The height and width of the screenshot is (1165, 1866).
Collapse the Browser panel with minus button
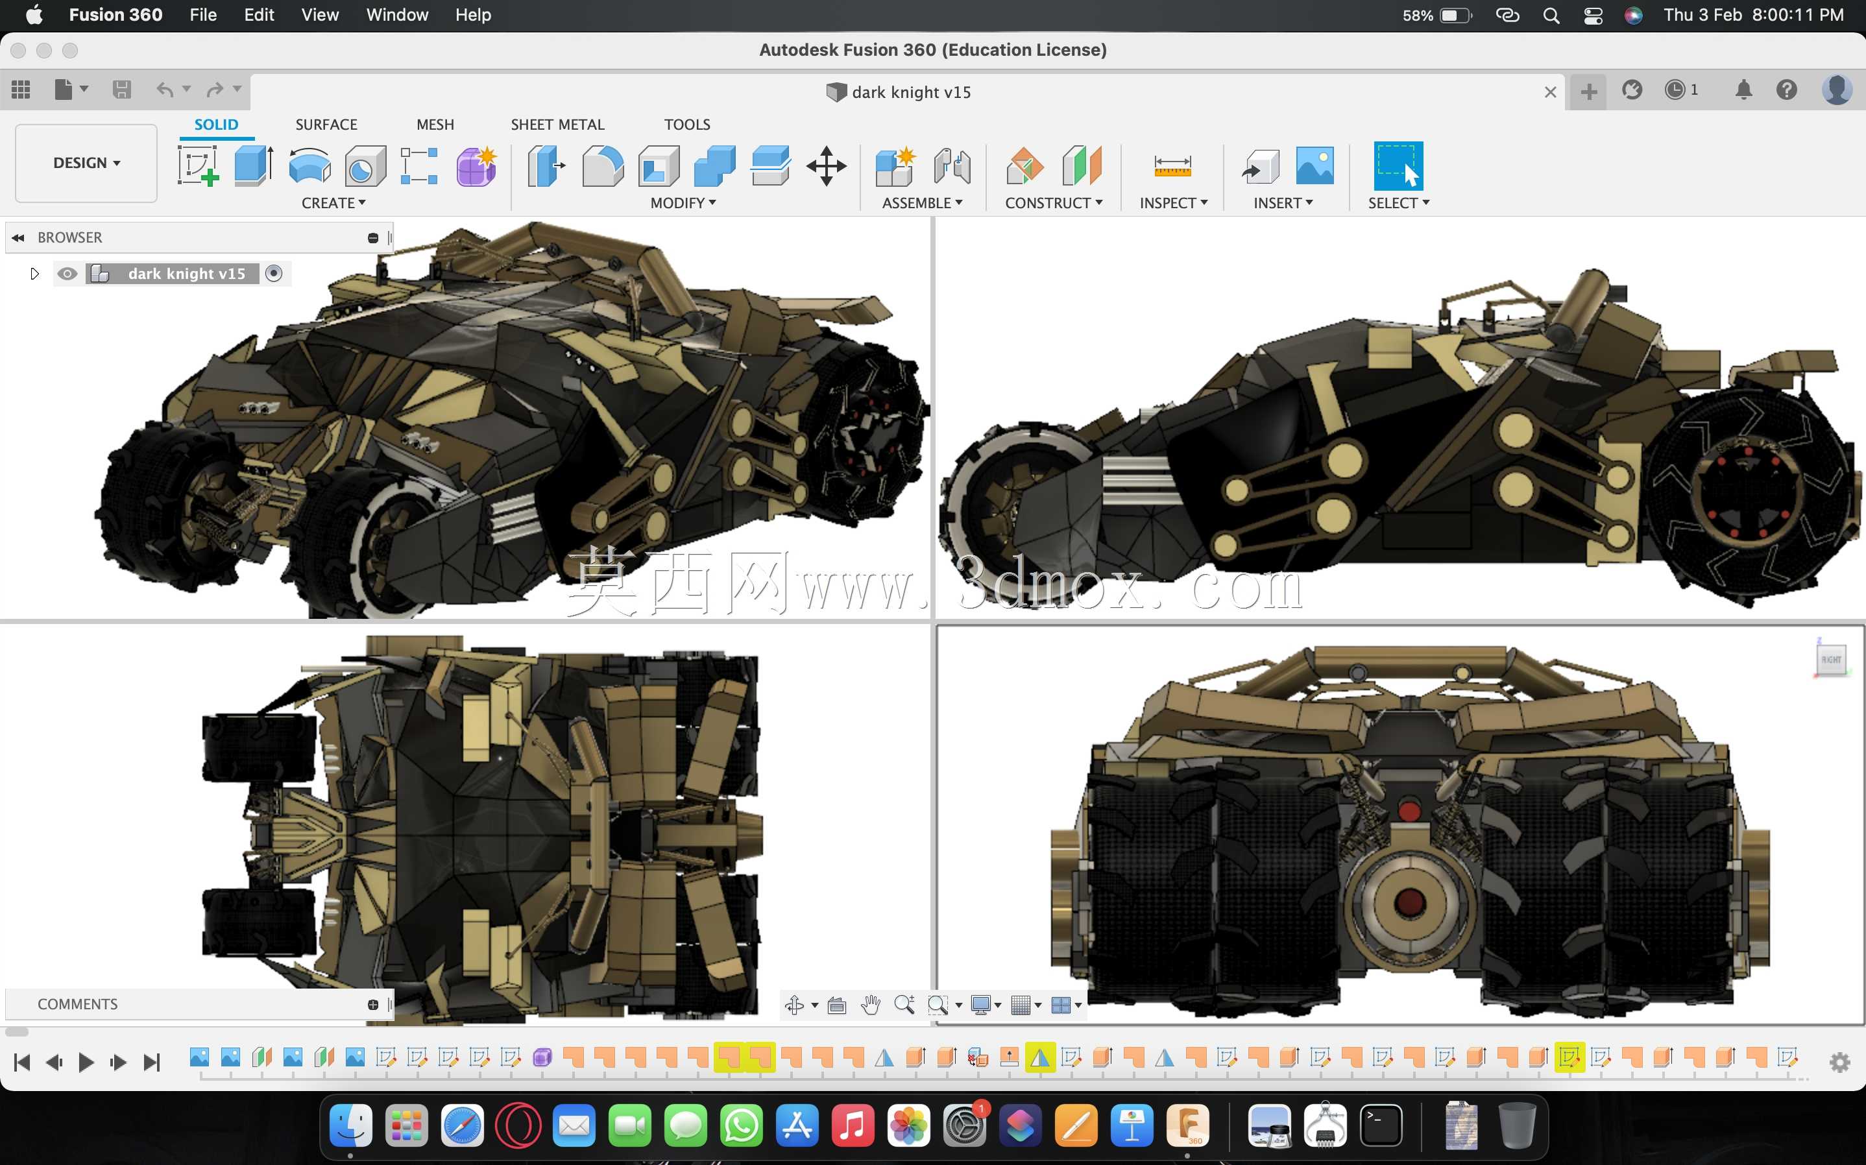coord(373,238)
